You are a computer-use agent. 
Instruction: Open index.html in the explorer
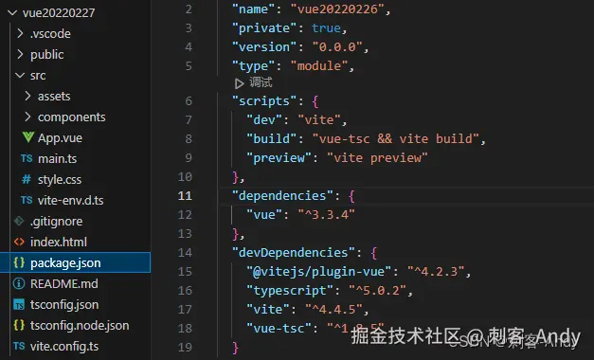pyautogui.click(x=59, y=242)
